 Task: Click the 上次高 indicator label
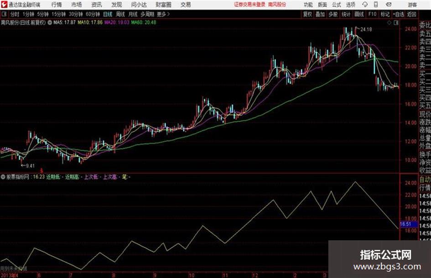coord(110,177)
